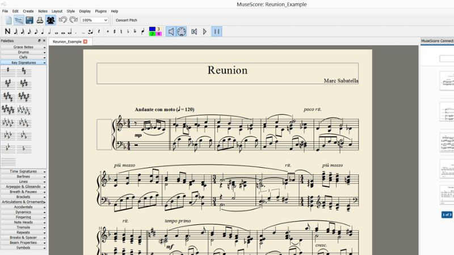
Task: Toggle the Concert Pitch button
Action: point(126,20)
